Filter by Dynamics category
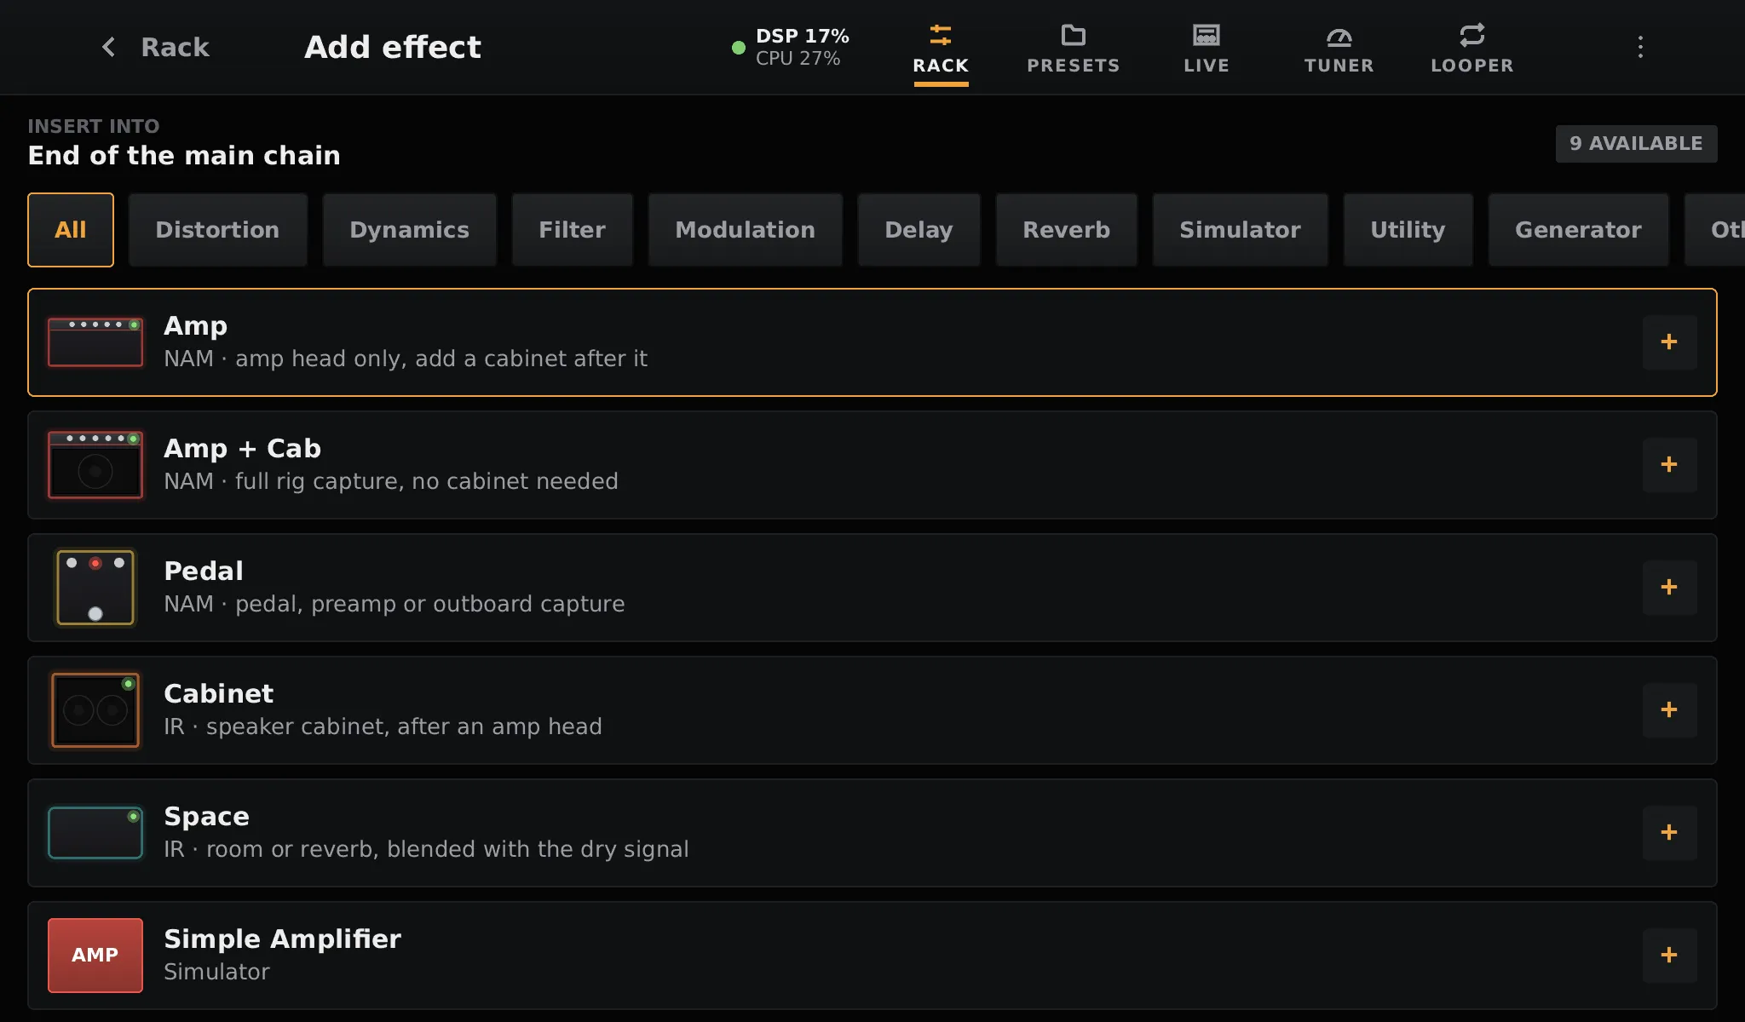Viewport: 1745px width, 1022px height. point(409,230)
